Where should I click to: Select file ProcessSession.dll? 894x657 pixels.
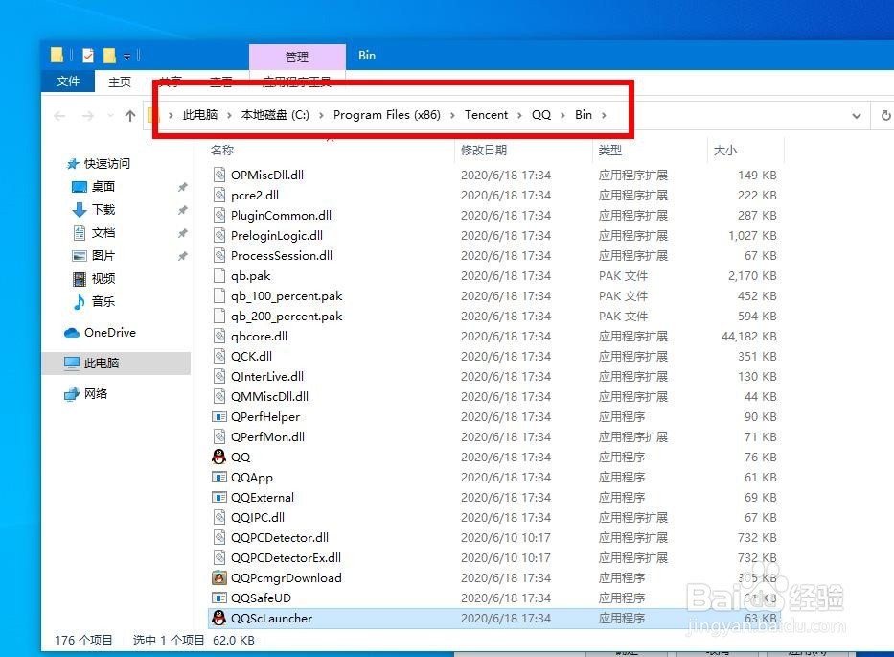tap(281, 255)
